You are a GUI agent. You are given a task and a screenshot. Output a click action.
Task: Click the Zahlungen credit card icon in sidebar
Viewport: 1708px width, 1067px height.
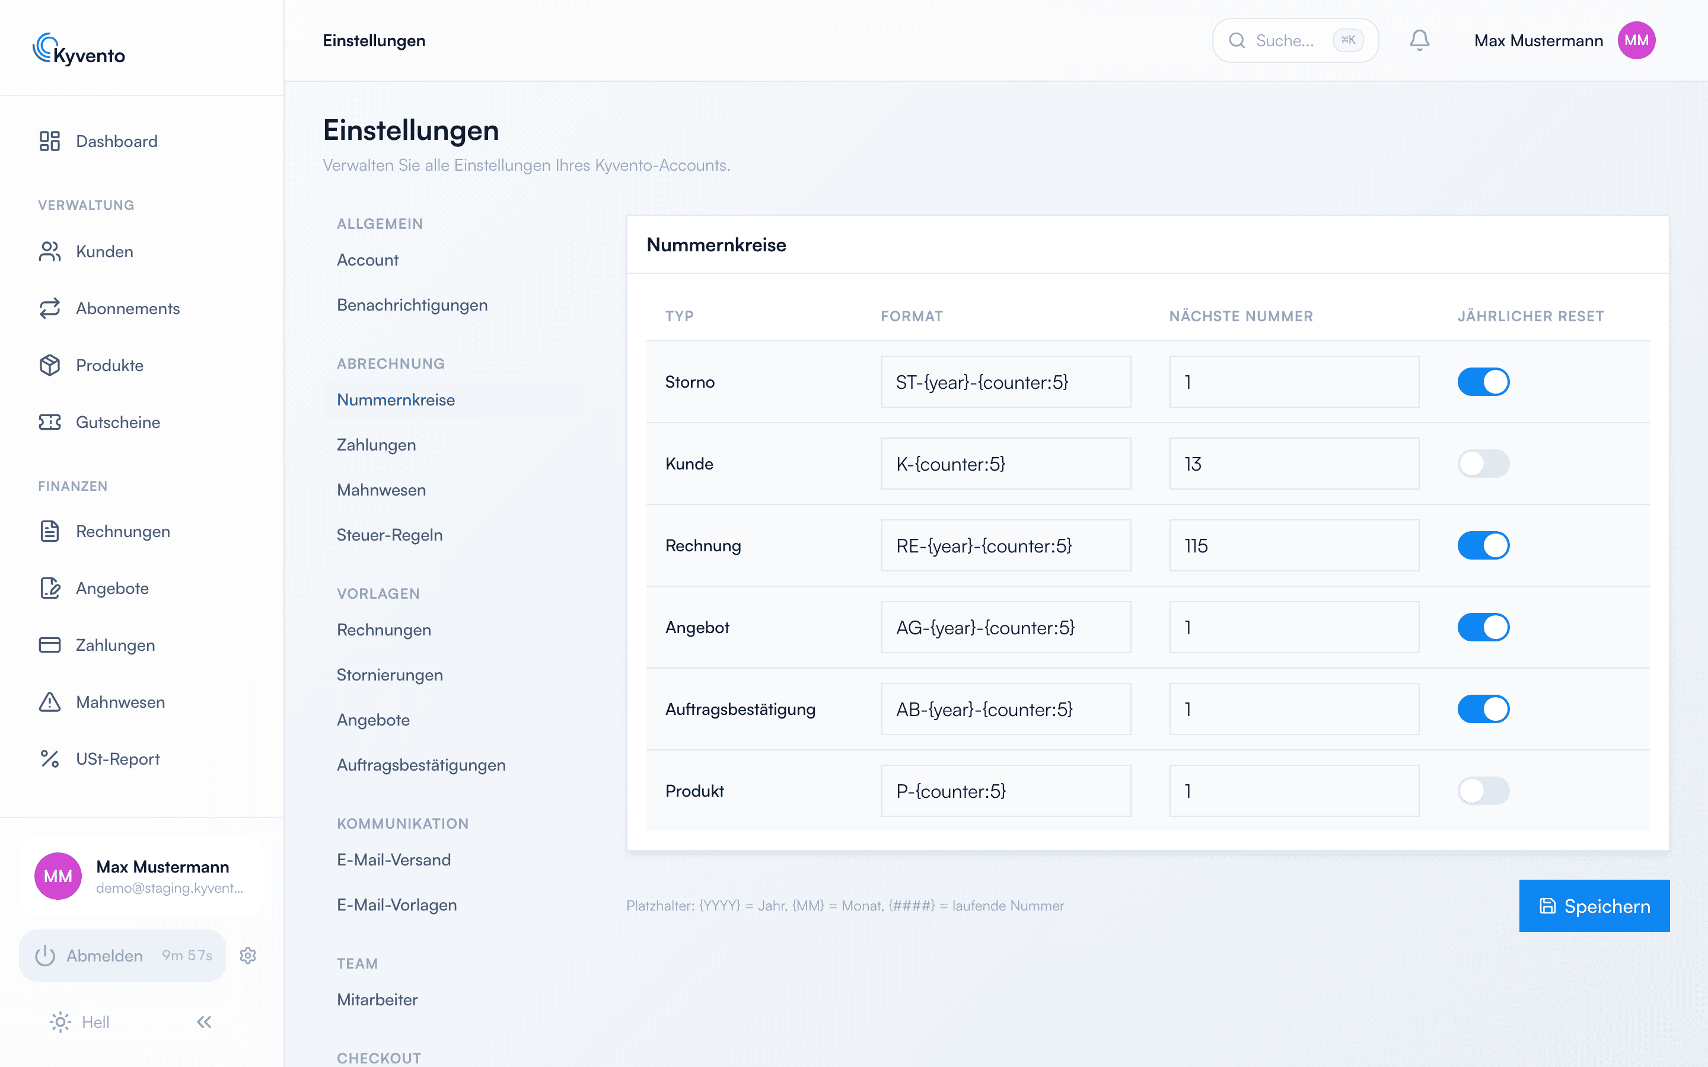(x=49, y=645)
